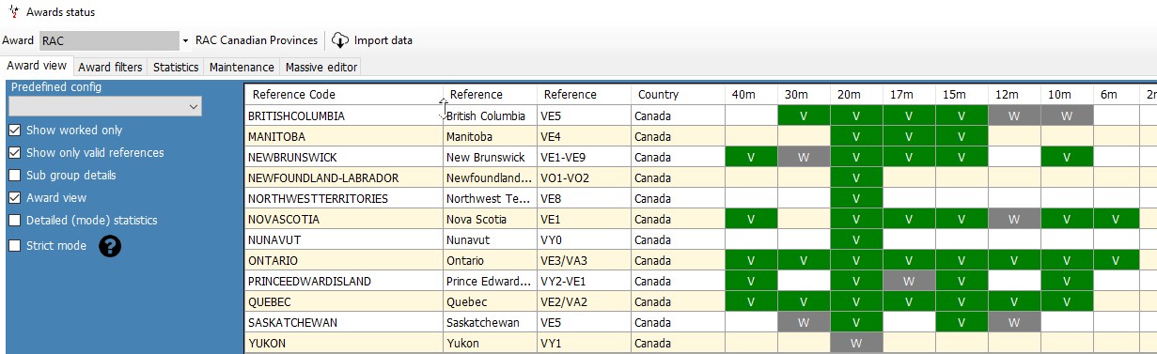The width and height of the screenshot is (1157, 354).
Task: Select the green 40m cell for ONTARIO
Action: pos(751,261)
